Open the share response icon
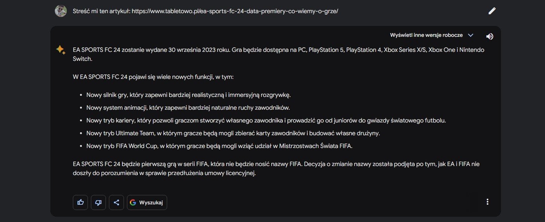 (116, 202)
